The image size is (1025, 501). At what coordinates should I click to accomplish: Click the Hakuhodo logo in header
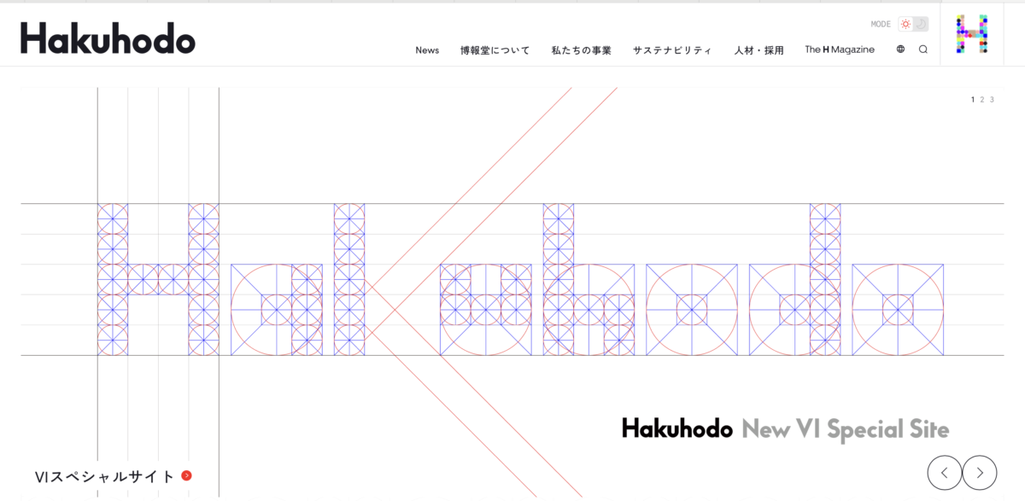[x=108, y=38]
